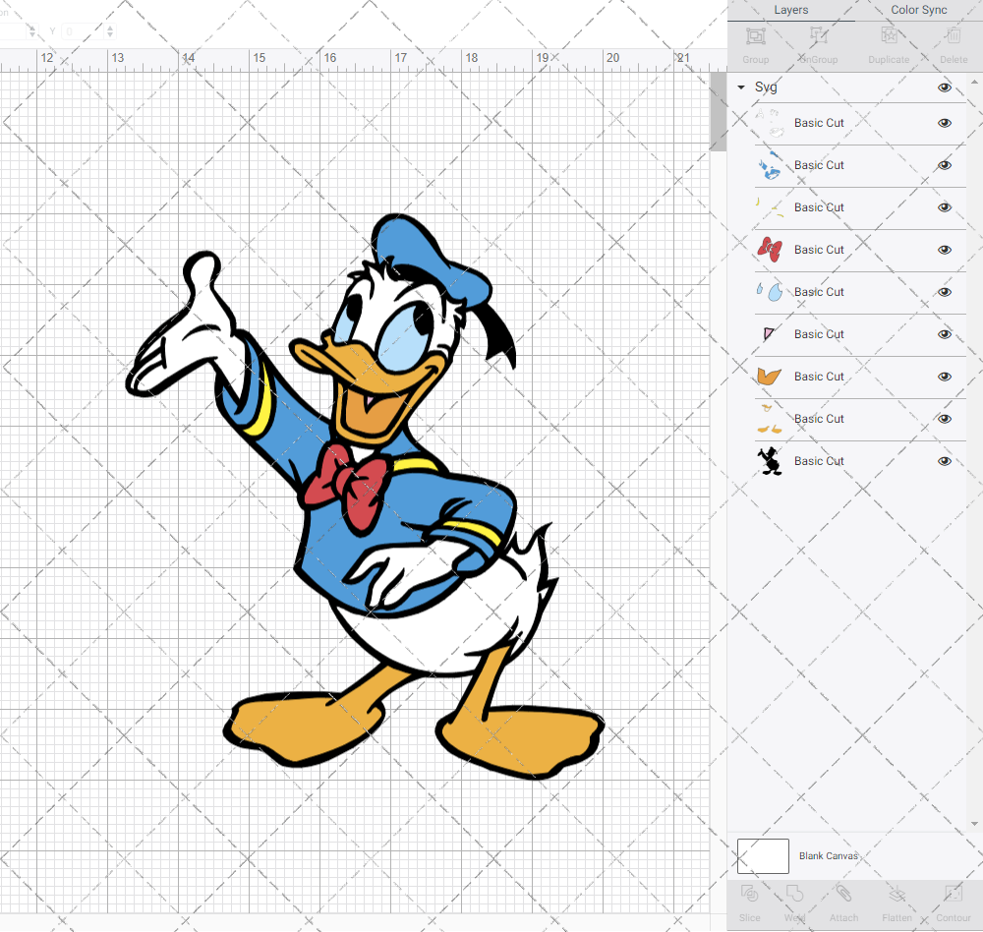
Task: Click the Contour tool icon
Action: tap(954, 893)
